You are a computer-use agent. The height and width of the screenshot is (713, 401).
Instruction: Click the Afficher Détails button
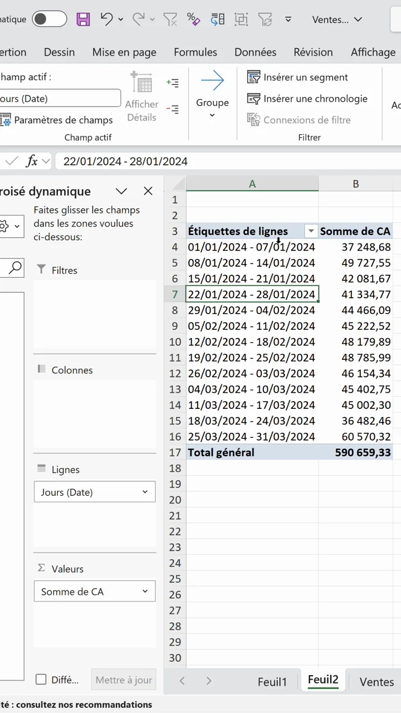(141, 96)
